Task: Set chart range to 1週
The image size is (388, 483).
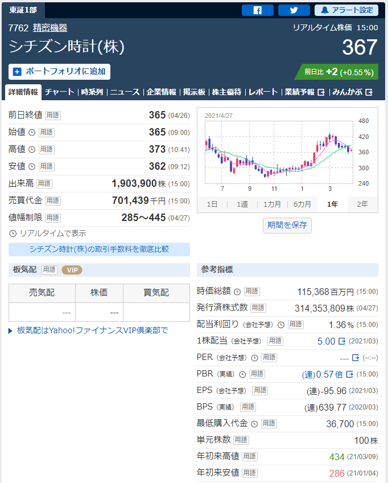Action: pos(242,204)
